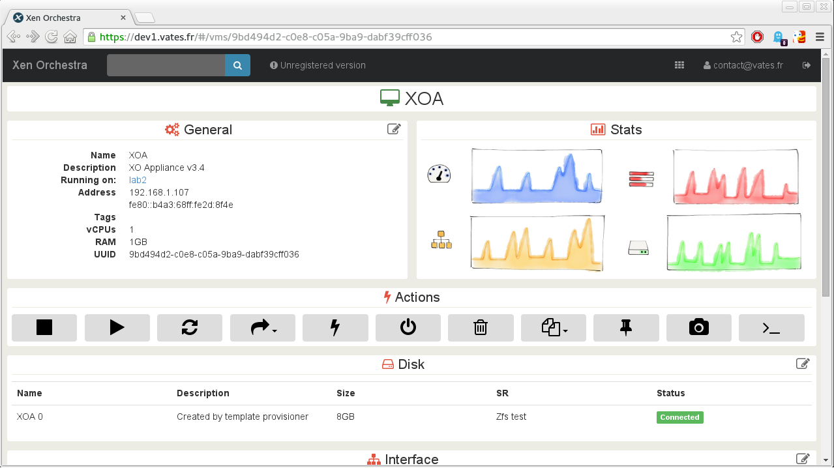Select the XOA 0 disk name
The image size is (834, 468).
click(x=30, y=417)
